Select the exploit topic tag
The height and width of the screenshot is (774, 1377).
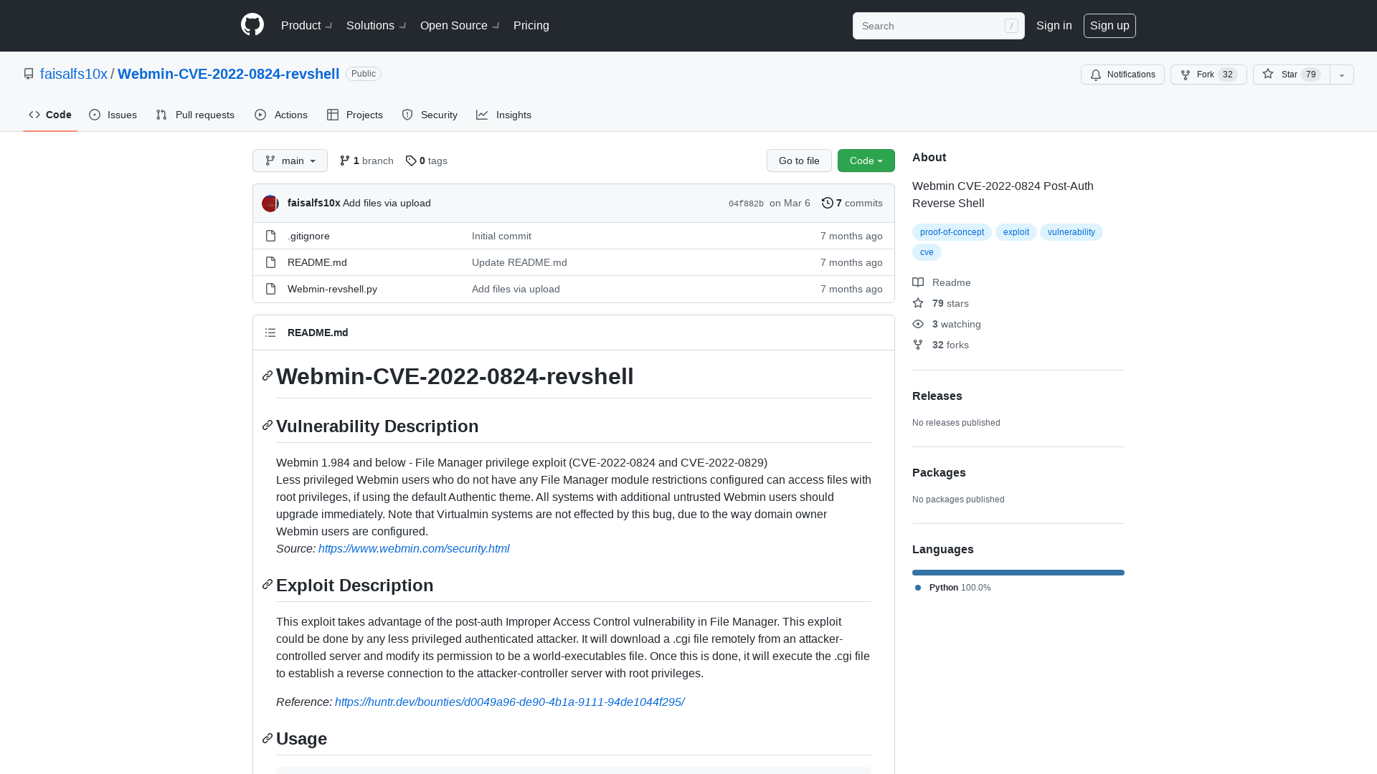[1016, 232]
